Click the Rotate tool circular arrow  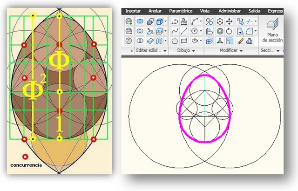coord(230,31)
